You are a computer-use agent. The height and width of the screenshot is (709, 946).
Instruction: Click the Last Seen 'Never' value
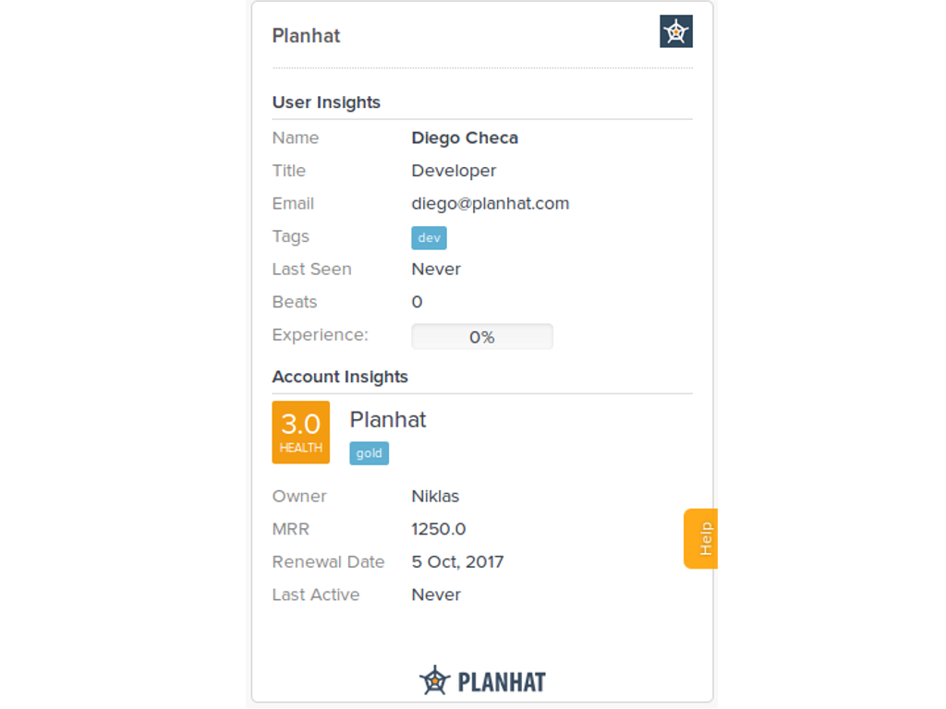436,270
